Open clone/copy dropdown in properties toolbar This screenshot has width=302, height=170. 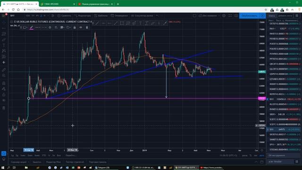pyautogui.click(x=68, y=27)
